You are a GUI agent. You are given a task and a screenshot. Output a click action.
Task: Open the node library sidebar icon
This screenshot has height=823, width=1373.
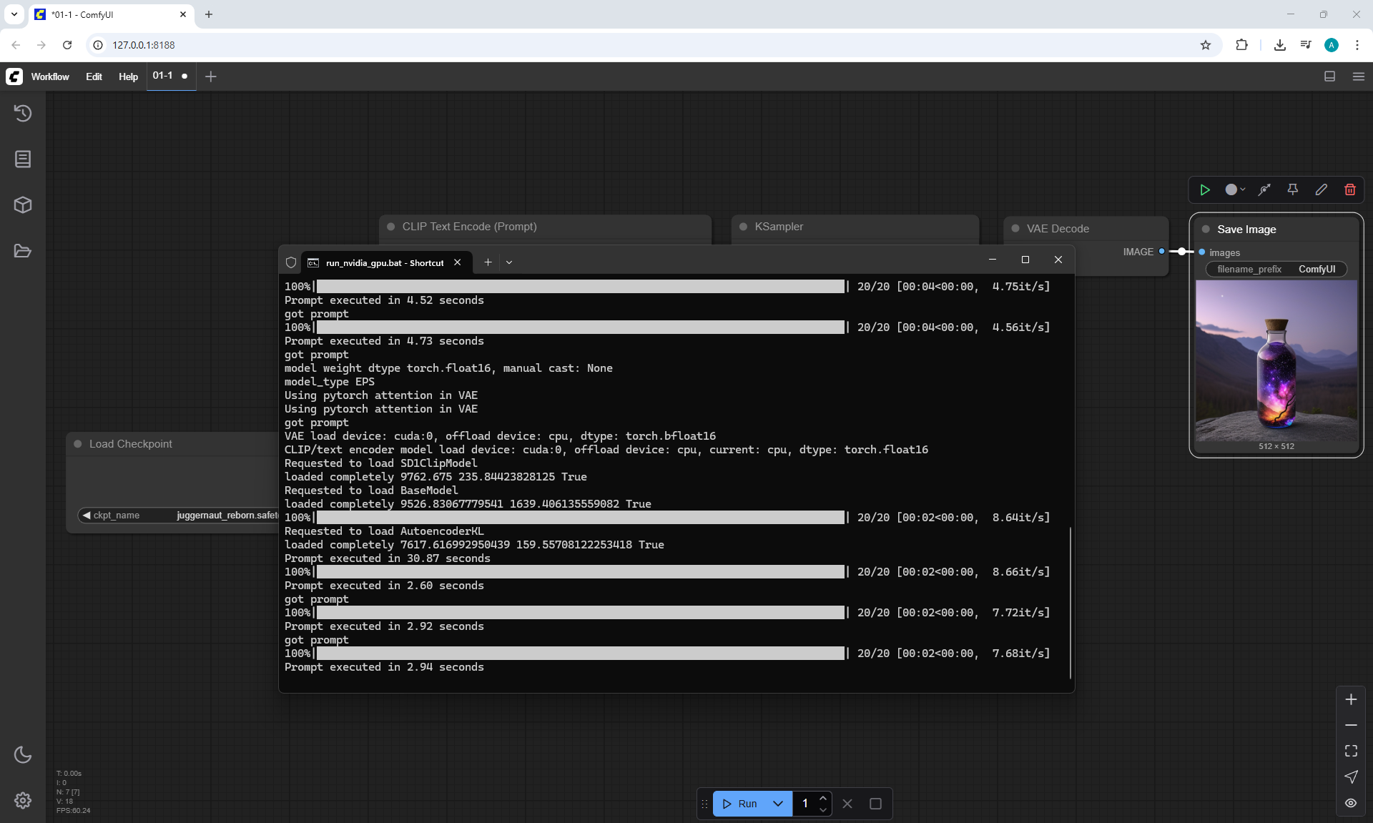coord(23,159)
